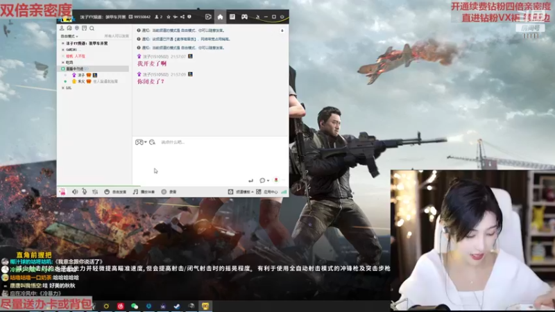The width and height of the screenshot is (555, 312).
Task: Click the location pin icon in sidebar
Action: point(77,28)
